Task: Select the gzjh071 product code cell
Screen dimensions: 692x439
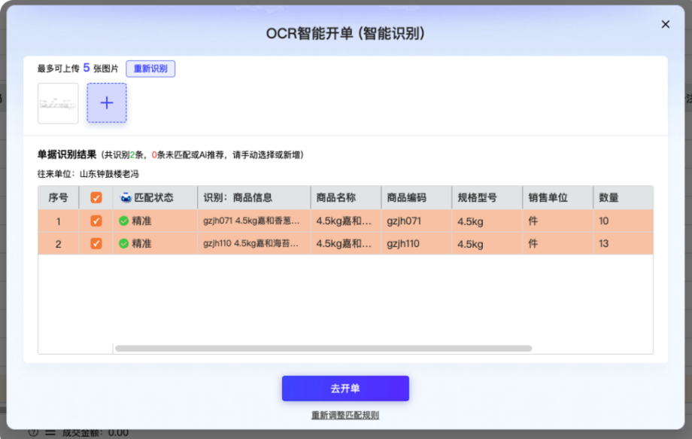Action: pyautogui.click(x=417, y=221)
